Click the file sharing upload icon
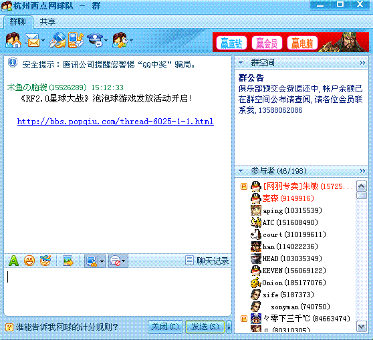This screenshot has width=373, height=340. 57,40
